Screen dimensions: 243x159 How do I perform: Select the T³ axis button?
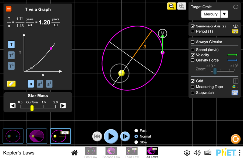click(11, 66)
